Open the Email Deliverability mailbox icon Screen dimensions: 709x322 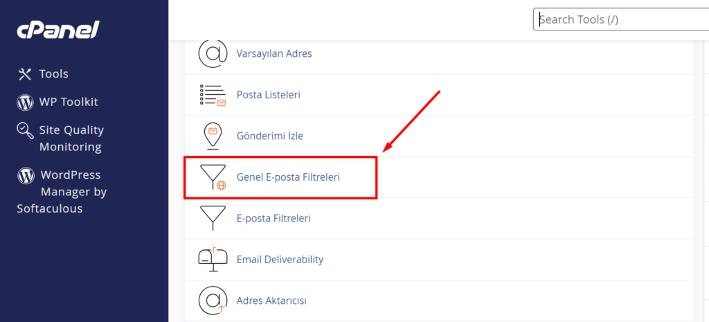point(213,260)
